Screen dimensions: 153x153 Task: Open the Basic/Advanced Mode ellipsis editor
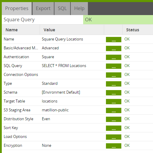114,48
